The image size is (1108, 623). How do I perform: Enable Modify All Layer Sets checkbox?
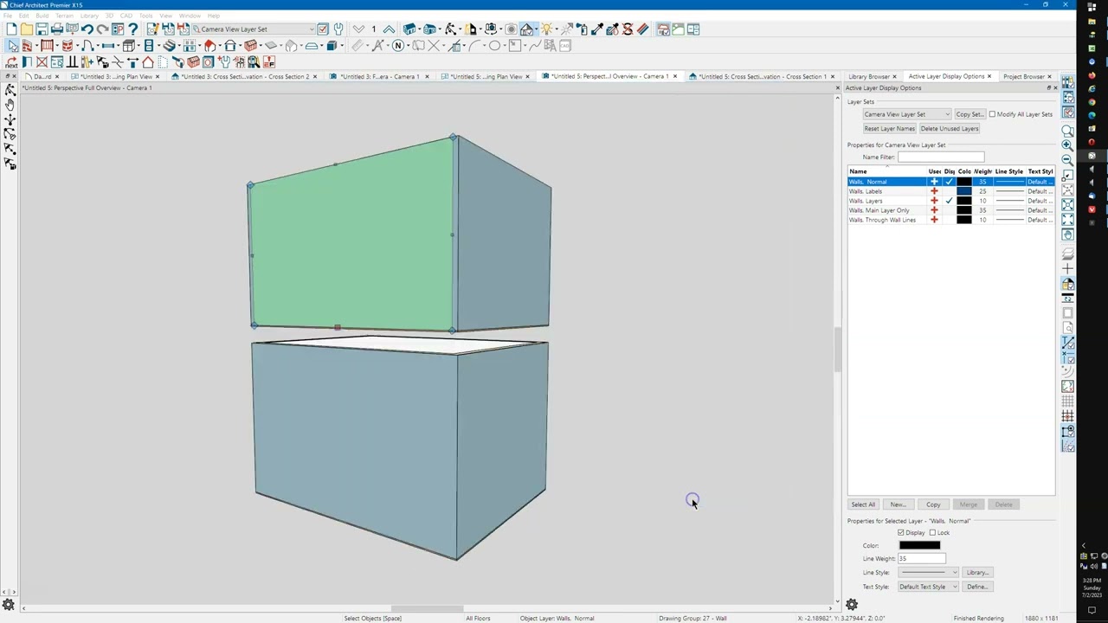(x=992, y=114)
